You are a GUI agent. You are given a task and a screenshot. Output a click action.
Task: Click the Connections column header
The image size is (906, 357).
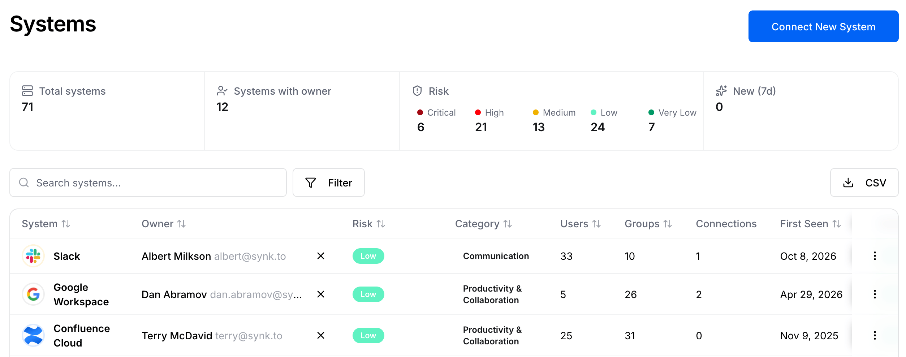[x=726, y=224]
